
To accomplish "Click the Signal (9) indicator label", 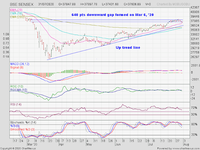I will tap(17, 67).
